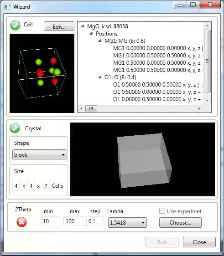This screenshot has height=256, width=224.
Task: Click the 2Theta min input field
Action: 51,221
